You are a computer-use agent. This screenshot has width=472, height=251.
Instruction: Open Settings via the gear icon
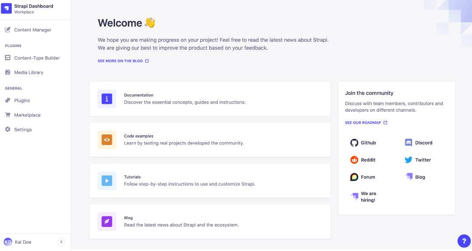7,130
